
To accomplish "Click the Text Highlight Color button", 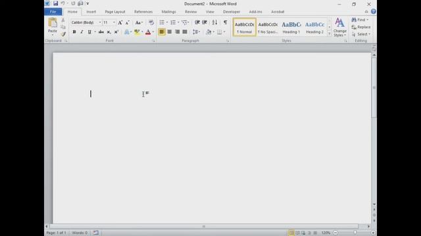I will (137, 32).
